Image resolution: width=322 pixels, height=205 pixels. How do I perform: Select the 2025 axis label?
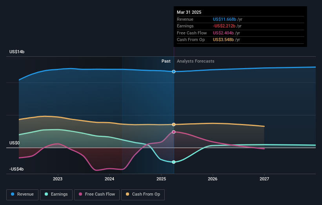click(161, 179)
